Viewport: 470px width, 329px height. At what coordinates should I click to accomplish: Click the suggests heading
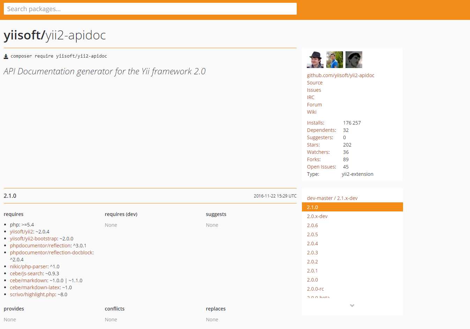click(216, 214)
